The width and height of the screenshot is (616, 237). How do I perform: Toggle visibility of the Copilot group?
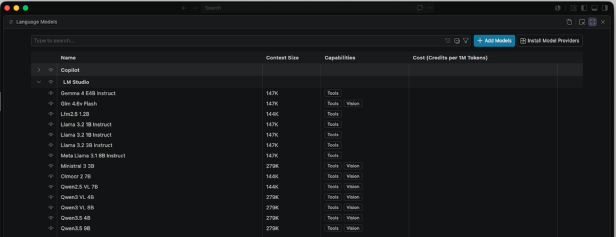(51, 70)
